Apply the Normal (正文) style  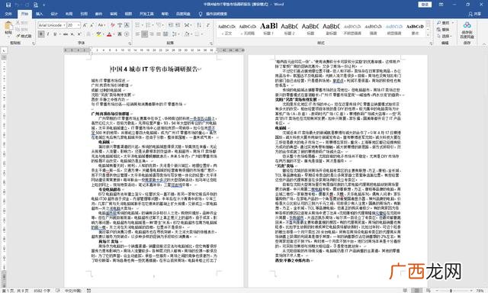[x=227, y=29]
